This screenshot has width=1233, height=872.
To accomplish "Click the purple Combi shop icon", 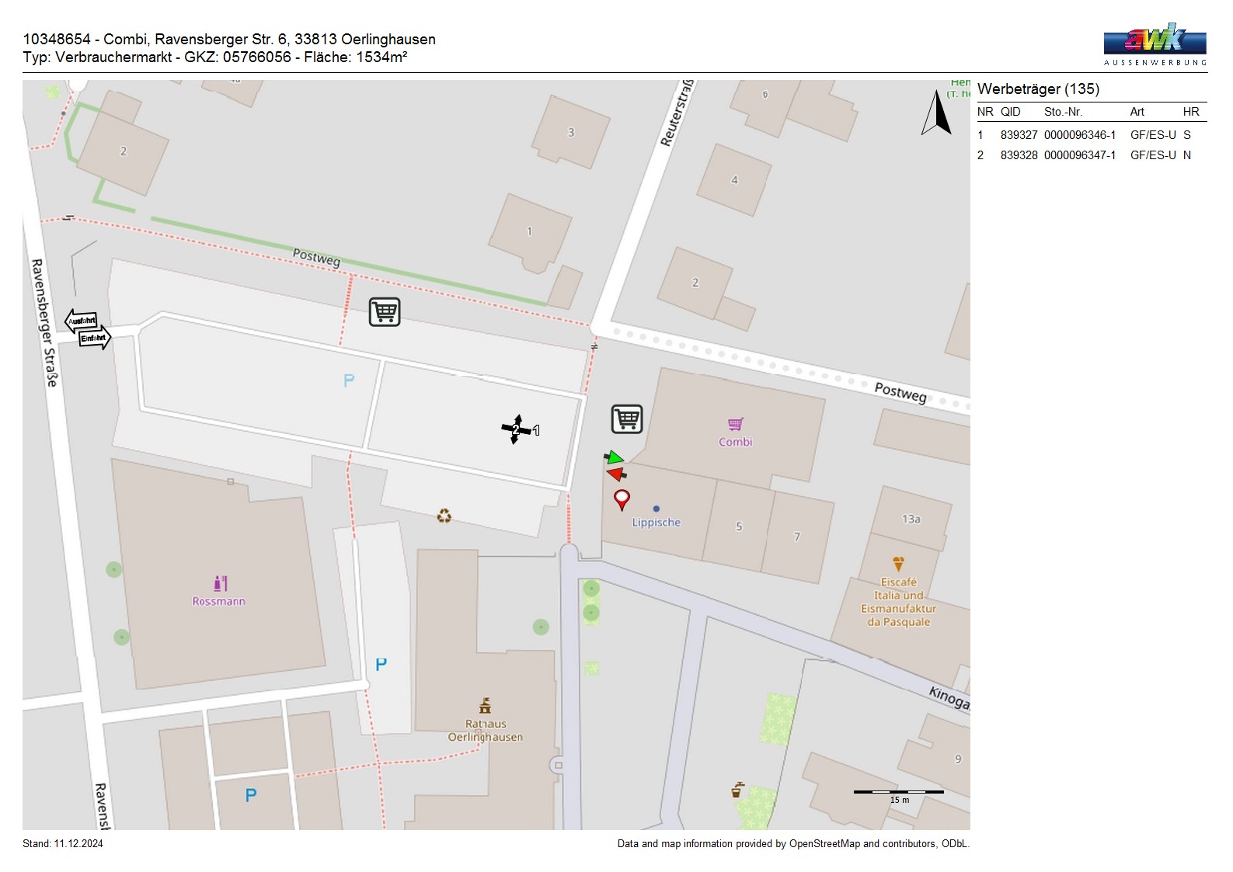I will click(735, 424).
